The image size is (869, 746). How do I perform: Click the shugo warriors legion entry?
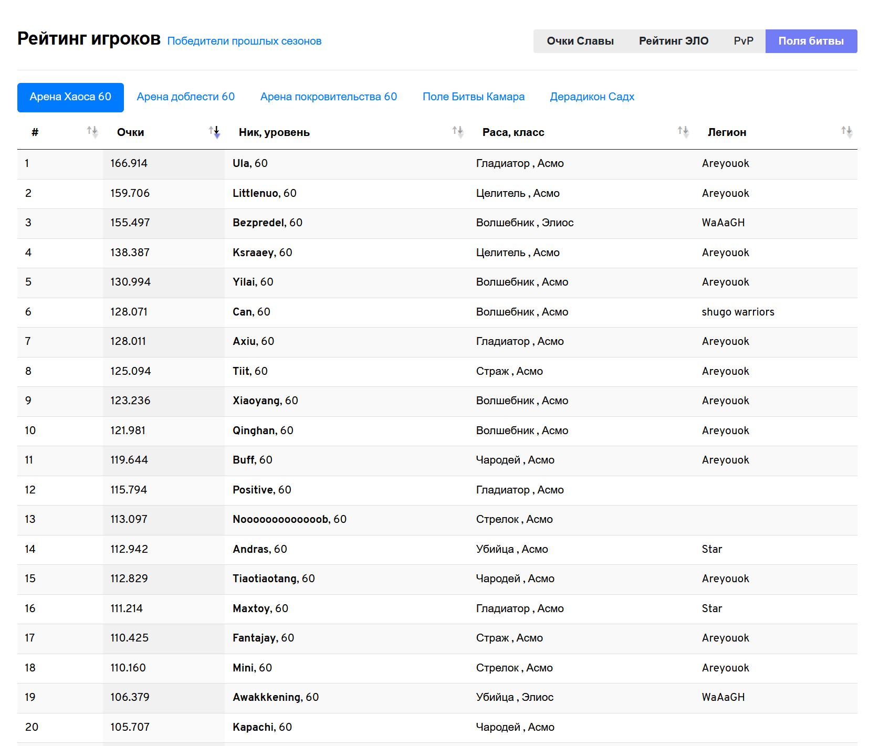click(x=738, y=312)
